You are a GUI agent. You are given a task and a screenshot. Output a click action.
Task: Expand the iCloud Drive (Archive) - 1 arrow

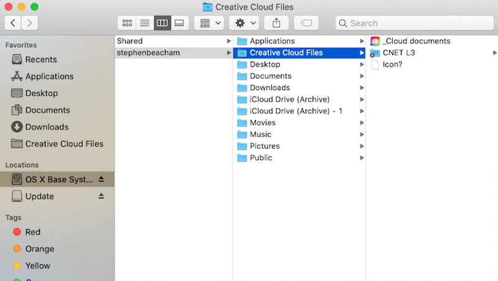point(362,111)
